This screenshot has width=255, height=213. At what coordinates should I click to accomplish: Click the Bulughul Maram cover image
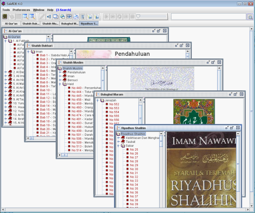(194, 112)
